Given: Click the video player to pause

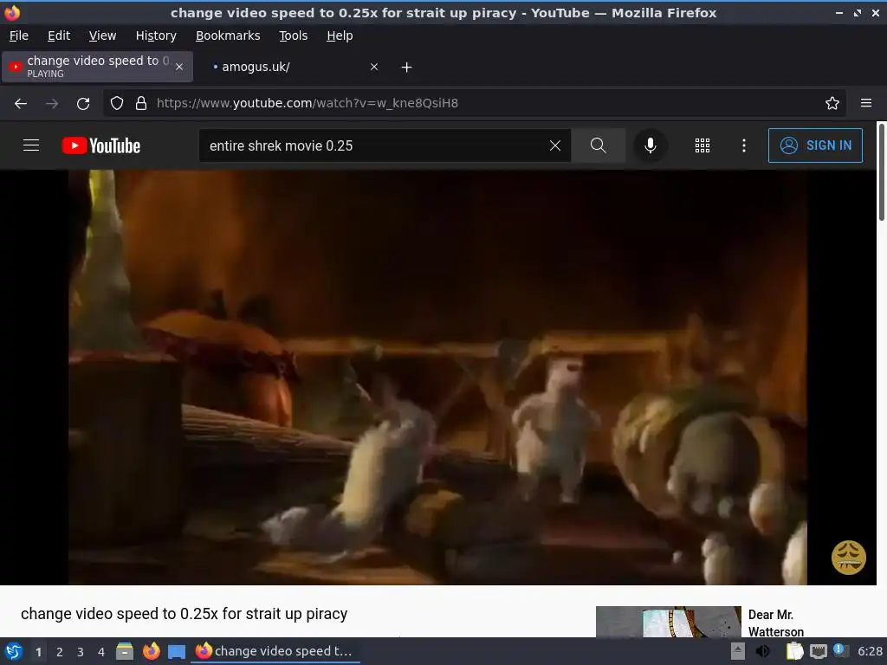Looking at the screenshot, I should [x=437, y=378].
